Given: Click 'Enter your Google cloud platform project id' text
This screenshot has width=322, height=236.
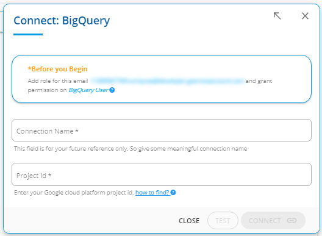Looking at the screenshot, I should (74, 193).
